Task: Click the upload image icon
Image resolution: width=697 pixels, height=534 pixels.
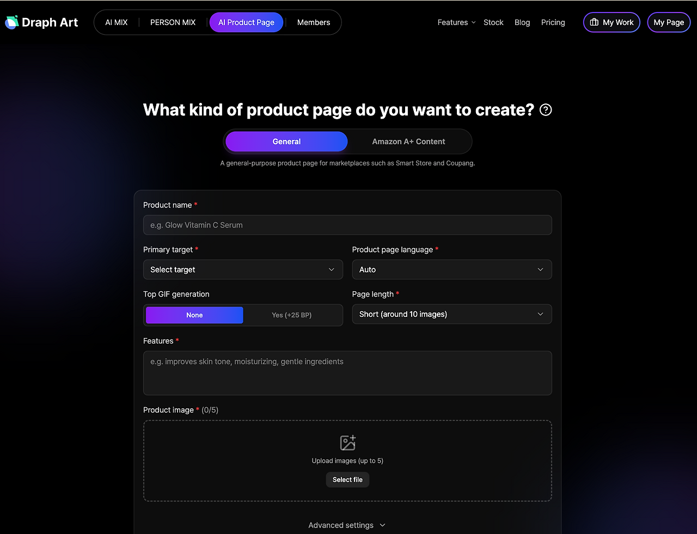Action: click(347, 443)
